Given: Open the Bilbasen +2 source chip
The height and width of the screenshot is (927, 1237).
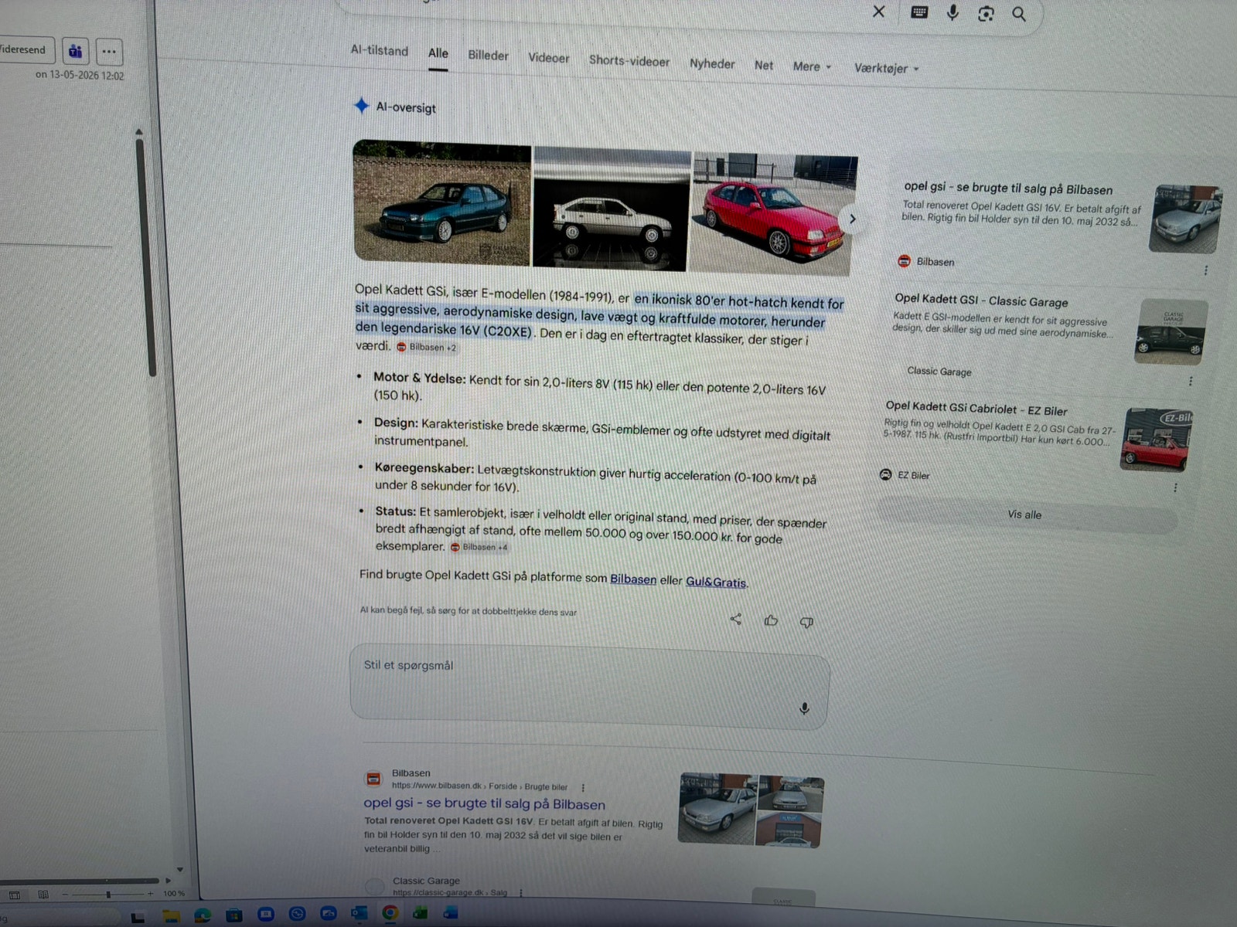Looking at the screenshot, I should [427, 348].
